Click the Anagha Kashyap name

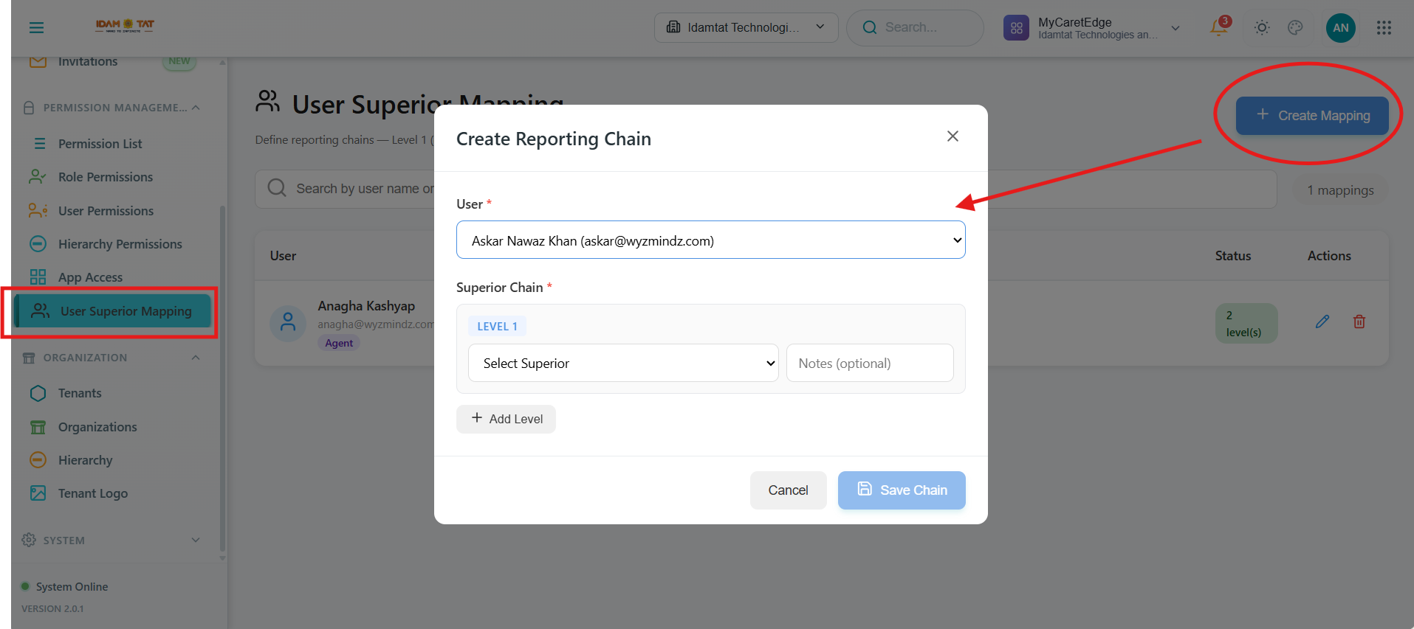[366, 306]
